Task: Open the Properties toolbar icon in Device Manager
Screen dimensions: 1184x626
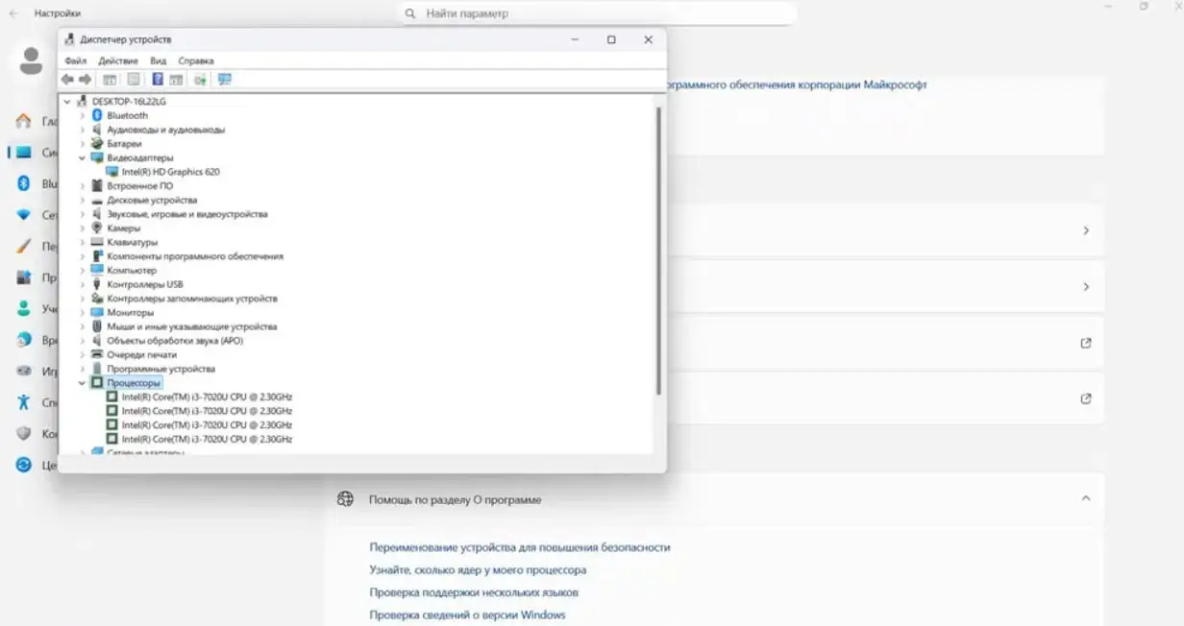Action: (134, 80)
